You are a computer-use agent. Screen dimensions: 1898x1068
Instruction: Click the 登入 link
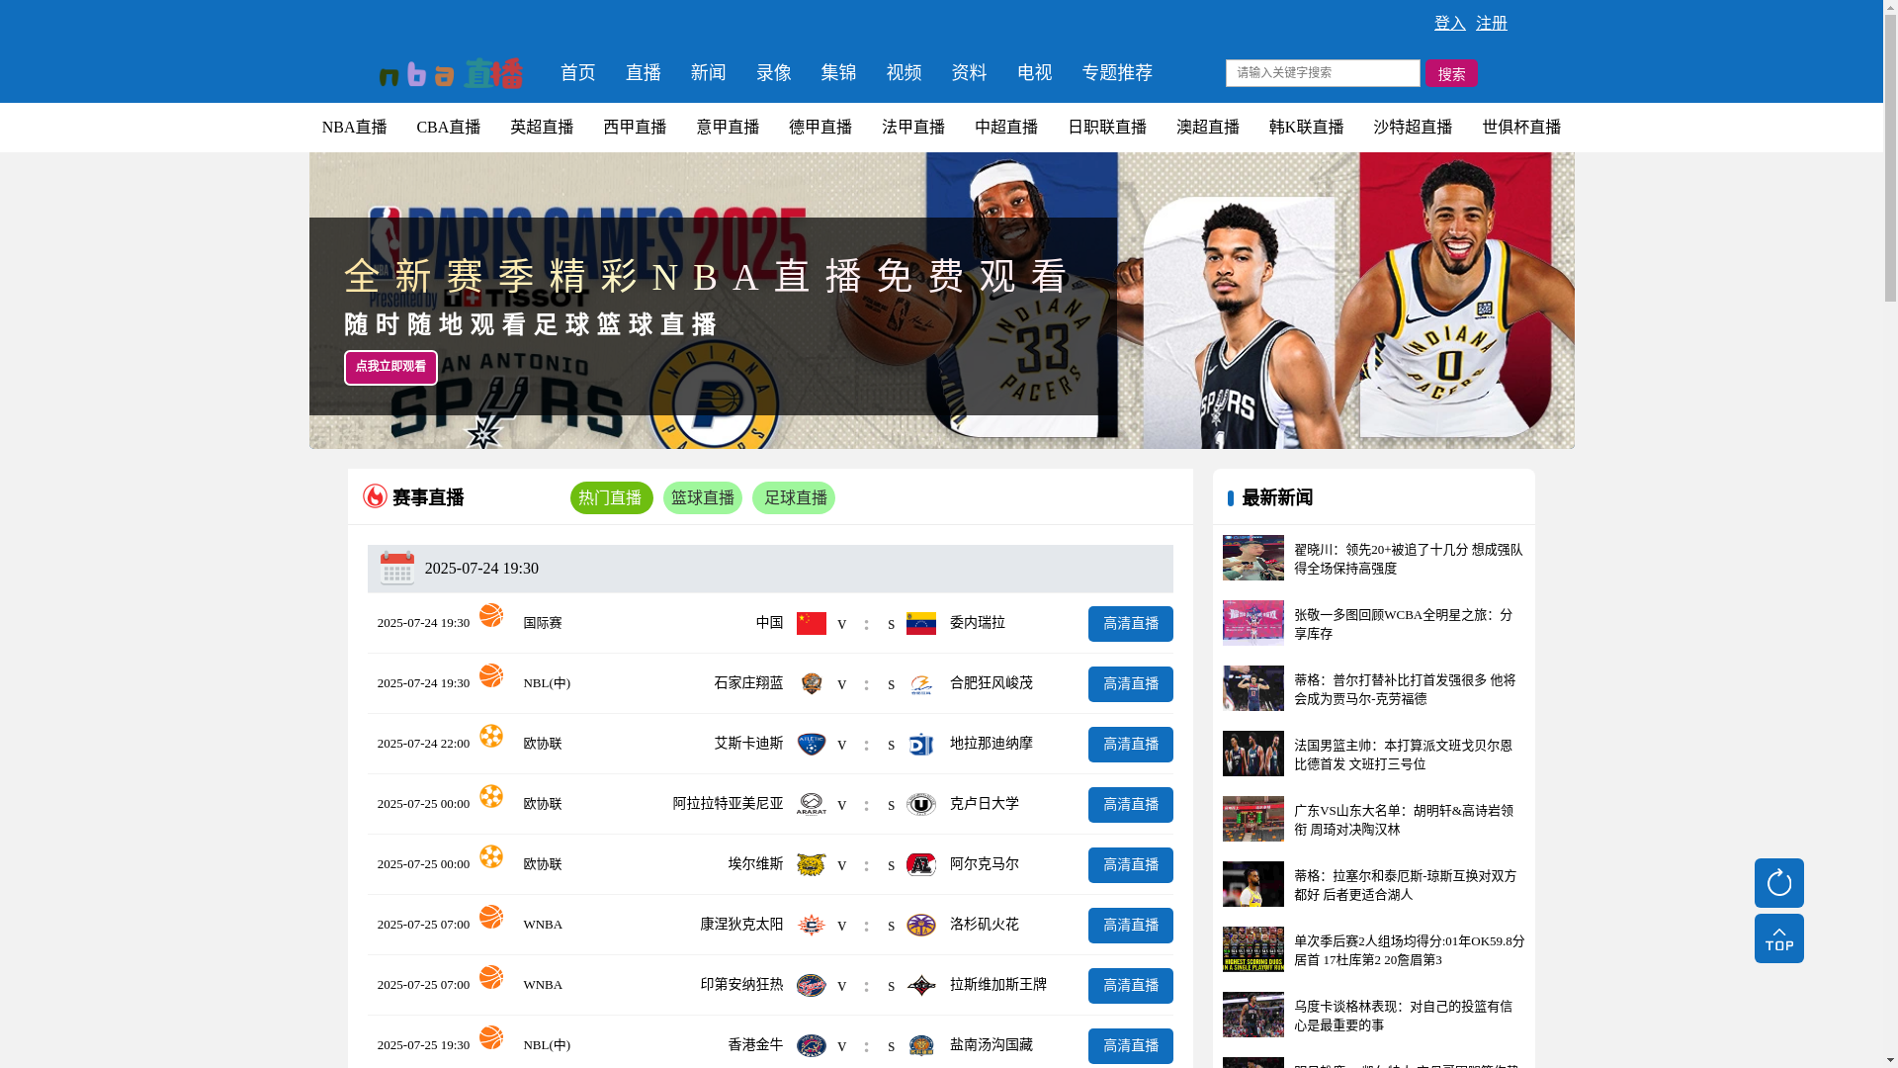pyautogui.click(x=1450, y=23)
